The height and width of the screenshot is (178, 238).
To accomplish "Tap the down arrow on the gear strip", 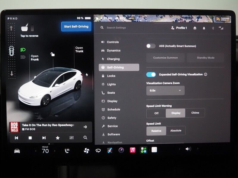I will (12, 74).
